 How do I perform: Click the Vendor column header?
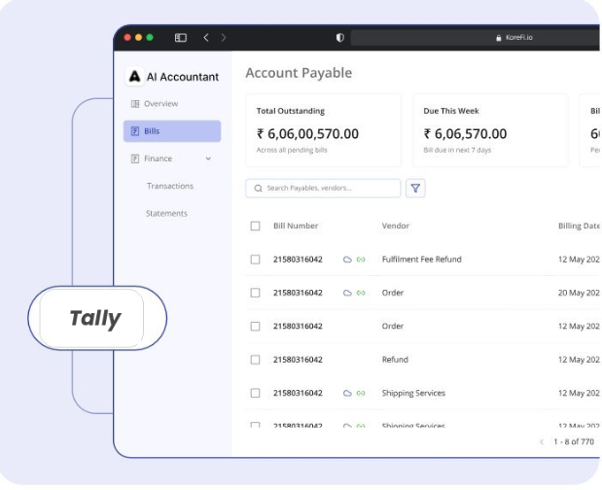click(396, 226)
